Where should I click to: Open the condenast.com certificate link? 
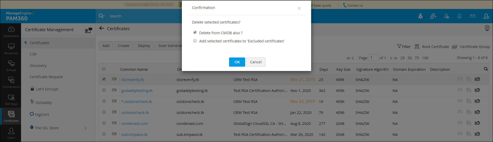tap(135, 124)
